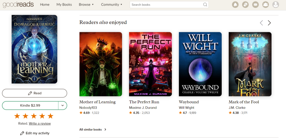Open the friends icon in header
This screenshot has width=286, height=140.
[266, 4]
